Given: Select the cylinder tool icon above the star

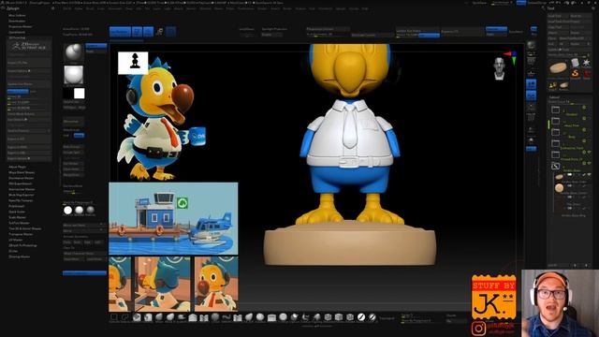Looking at the screenshot, I should [x=576, y=63].
